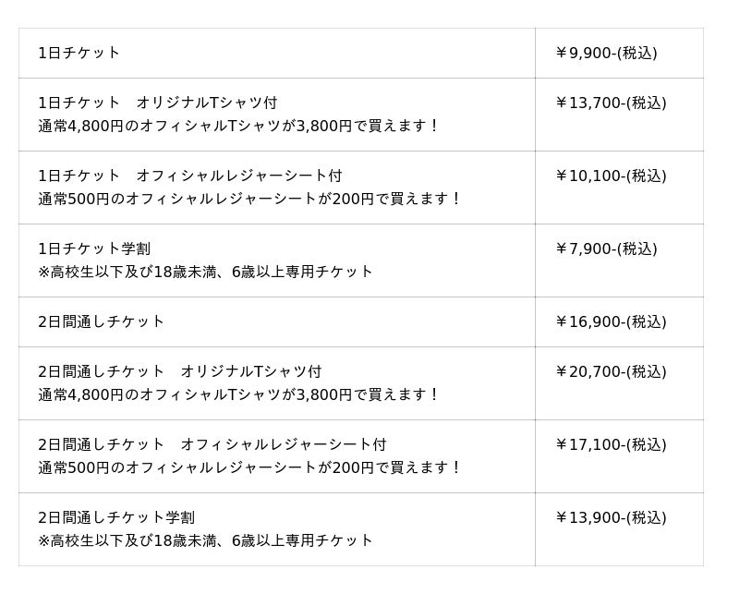
Task: Click the 1日チケット学割 title
Action: 94,249
